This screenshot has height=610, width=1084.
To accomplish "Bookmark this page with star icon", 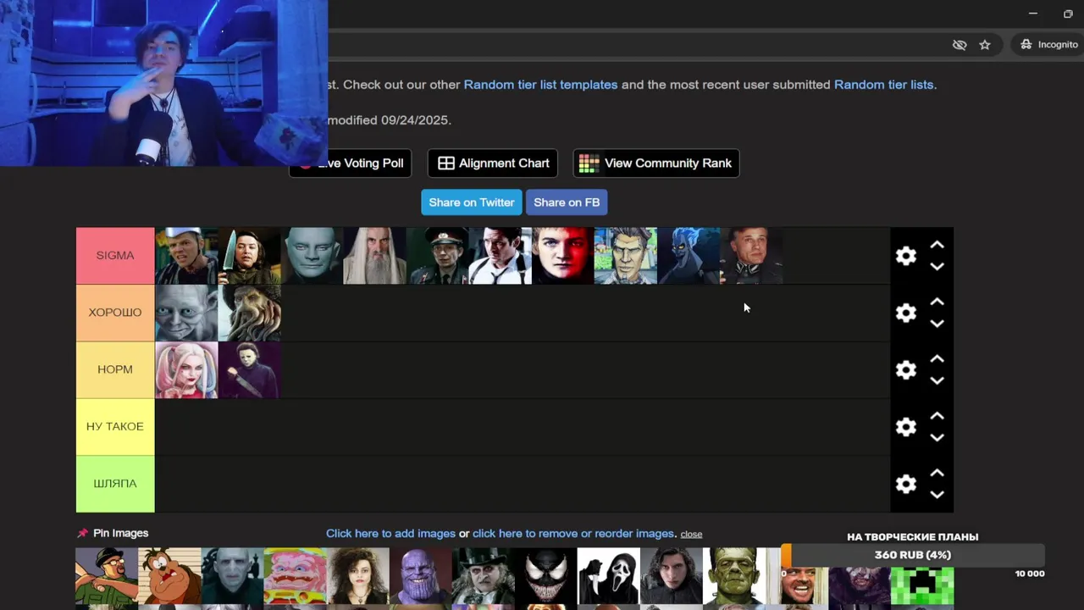I will (985, 45).
